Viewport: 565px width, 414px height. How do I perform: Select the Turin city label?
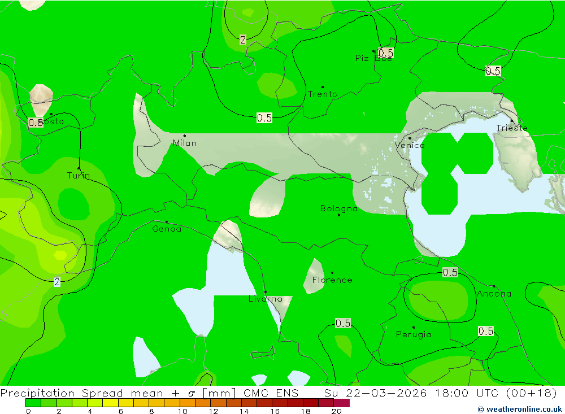click(79, 176)
